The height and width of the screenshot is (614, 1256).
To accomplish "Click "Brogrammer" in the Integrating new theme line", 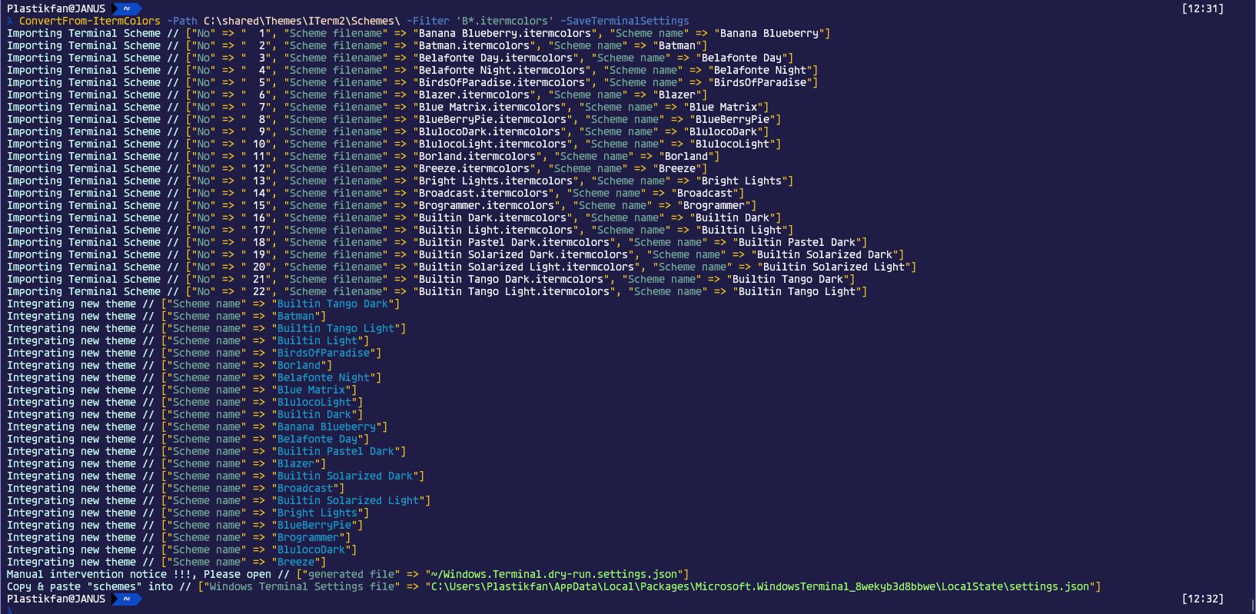I will click(x=308, y=537).
